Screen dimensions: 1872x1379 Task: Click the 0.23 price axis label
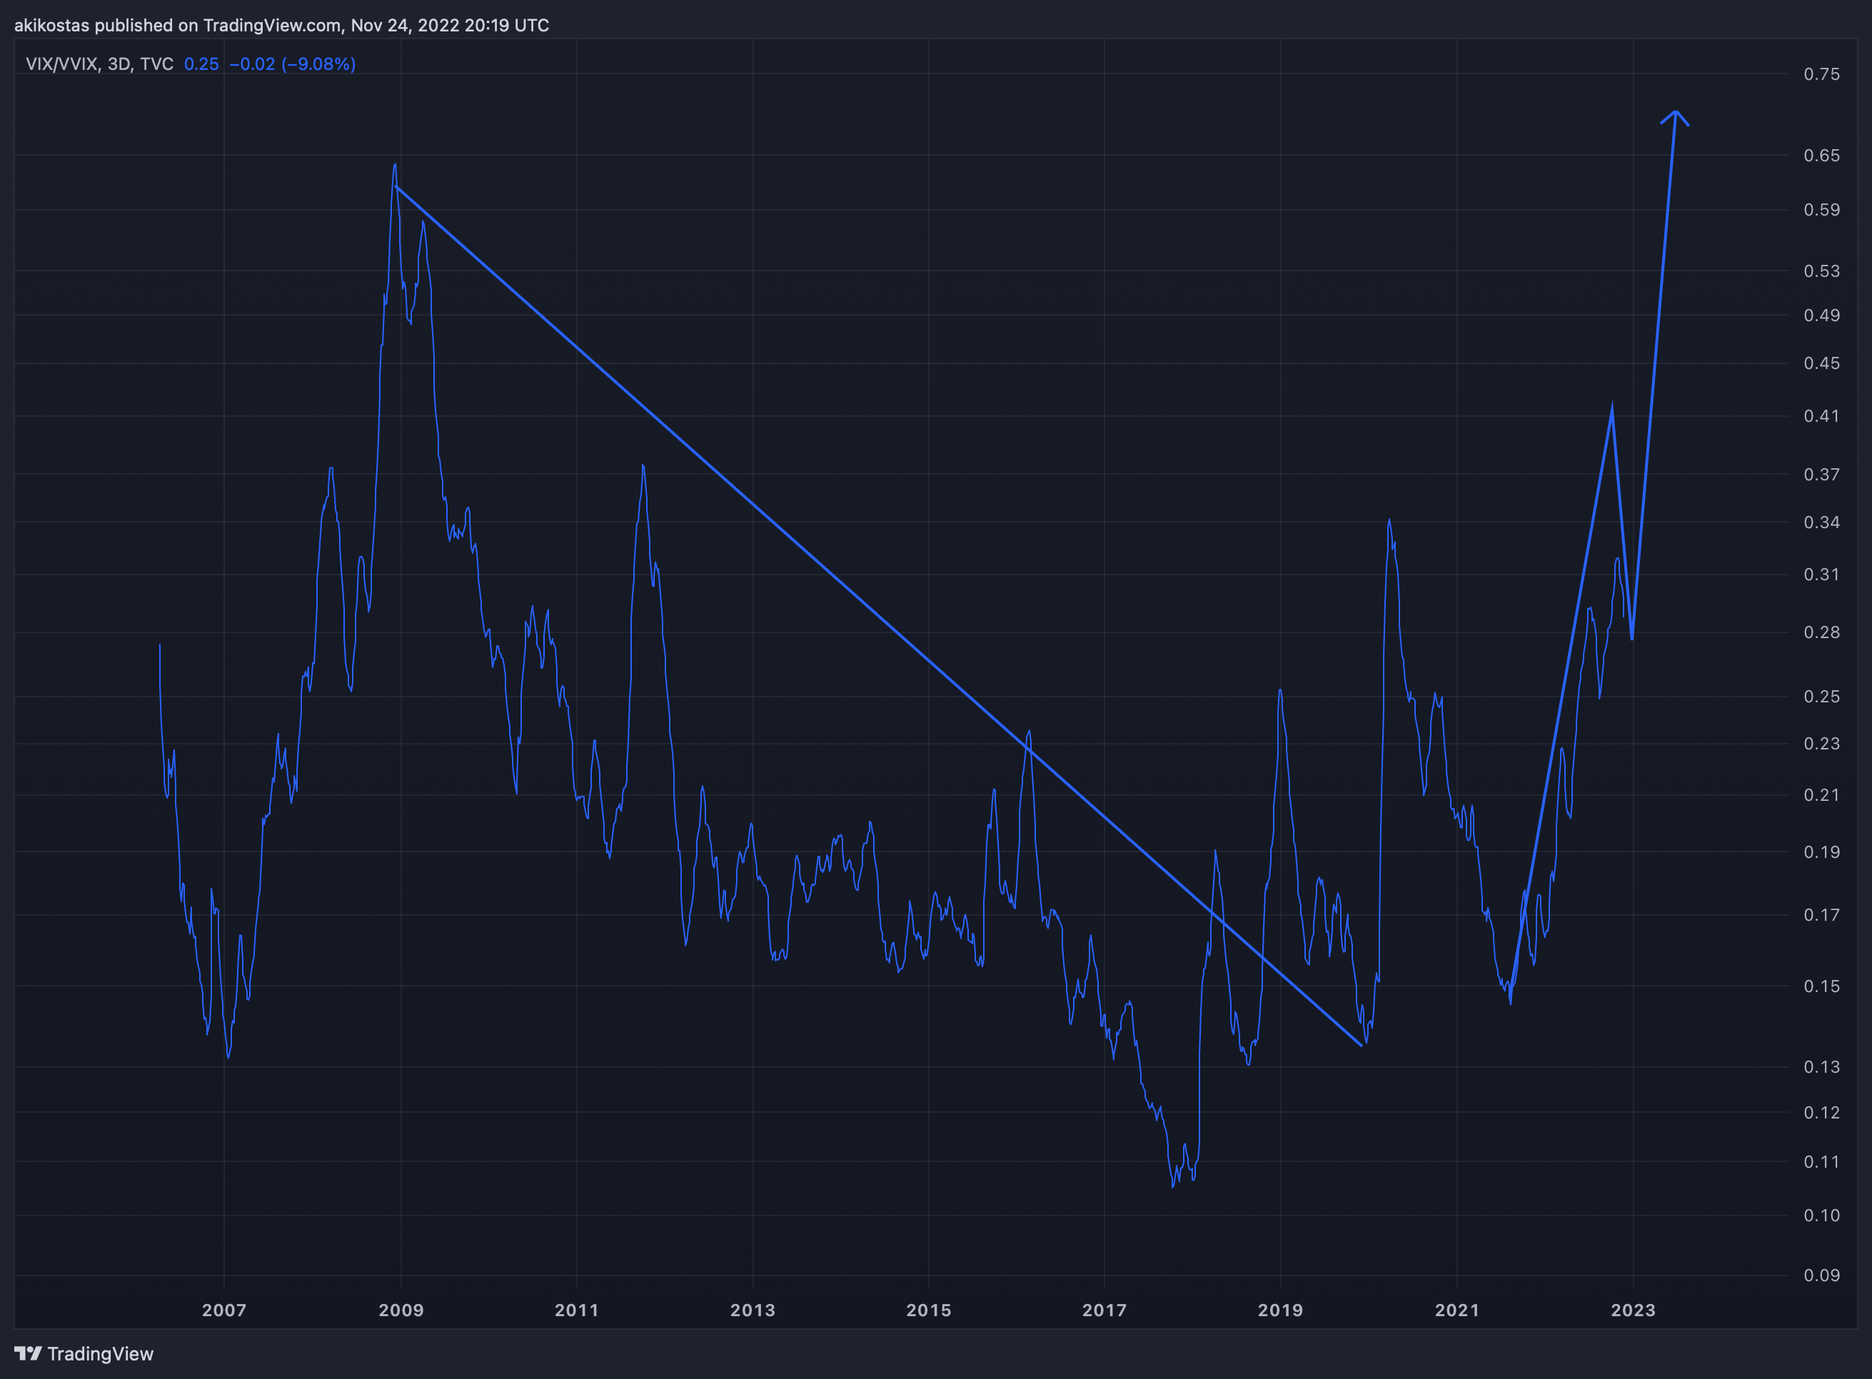1822,743
